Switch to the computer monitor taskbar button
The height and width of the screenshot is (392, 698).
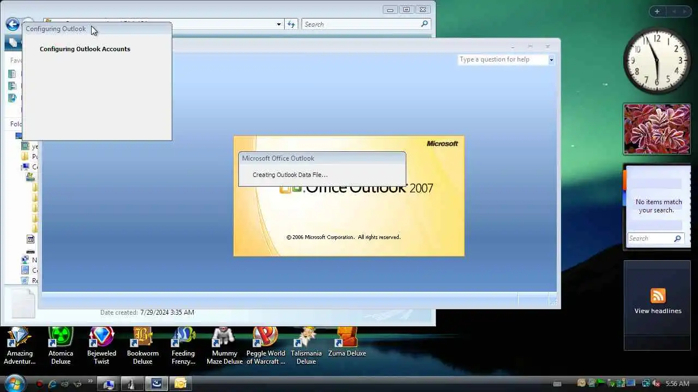(x=109, y=384)
